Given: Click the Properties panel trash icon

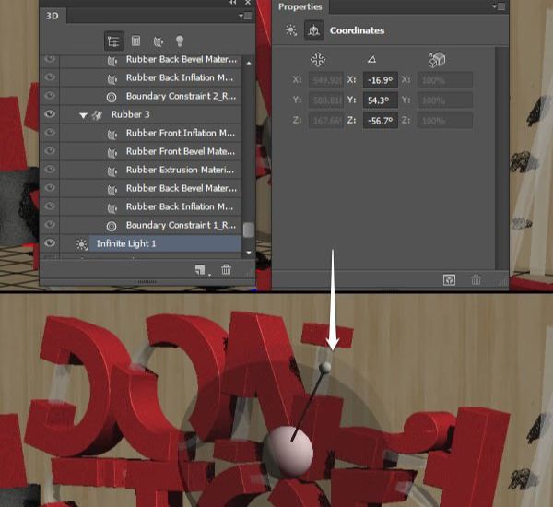Looking at the screenshot, I should click(476, 280).
